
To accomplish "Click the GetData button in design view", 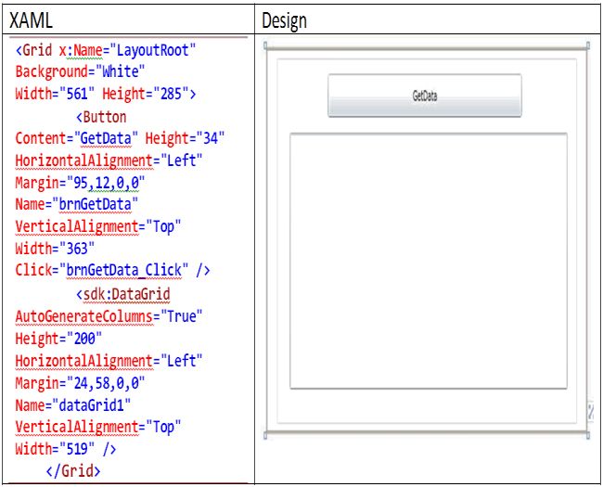I will (x=425, y=96).
